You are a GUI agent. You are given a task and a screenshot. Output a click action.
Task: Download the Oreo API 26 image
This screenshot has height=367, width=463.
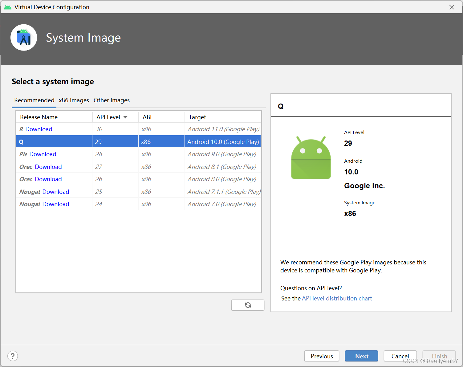tap(48, 179)
